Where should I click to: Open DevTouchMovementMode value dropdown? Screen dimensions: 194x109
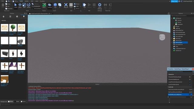point(191,92)
